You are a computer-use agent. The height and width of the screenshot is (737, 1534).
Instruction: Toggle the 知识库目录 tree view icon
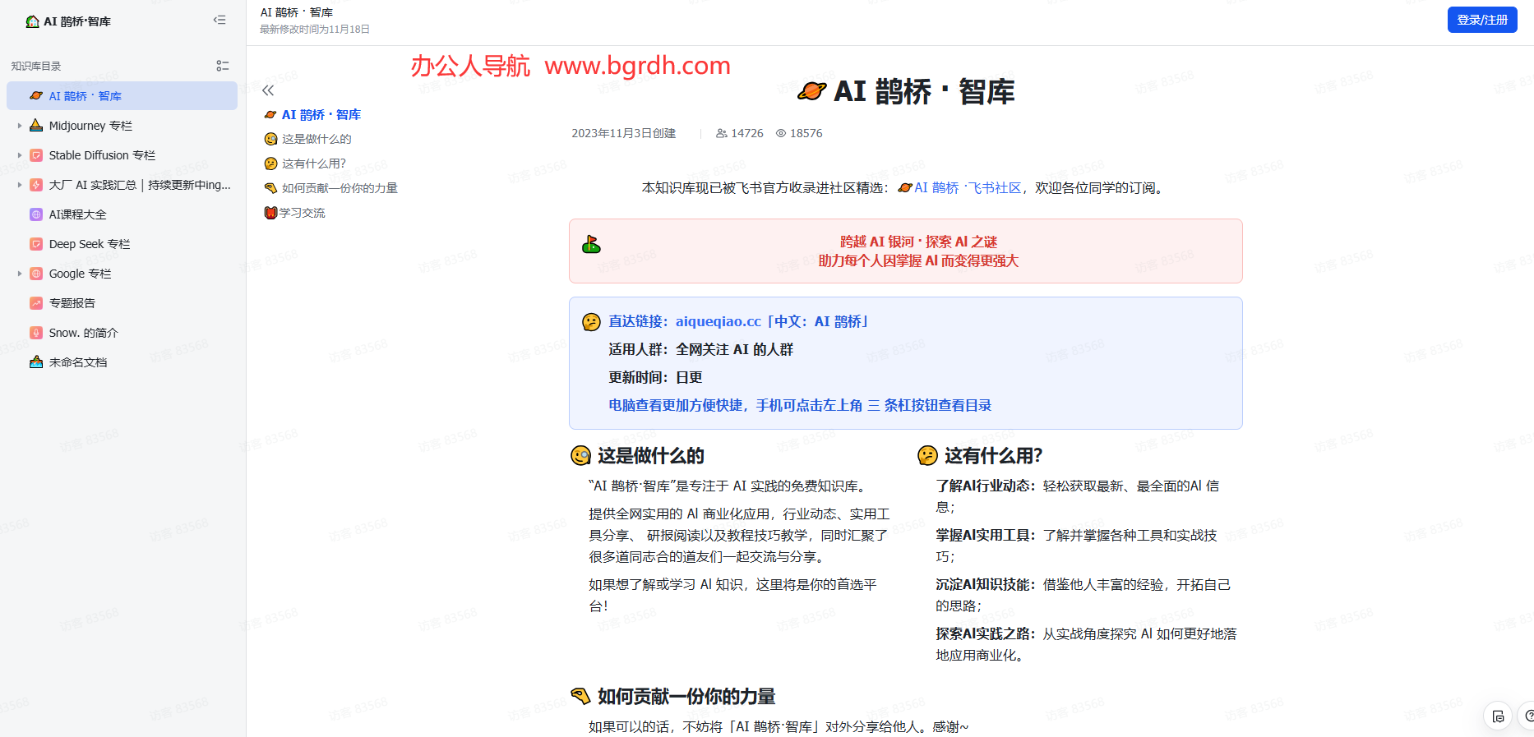point(222,66)
